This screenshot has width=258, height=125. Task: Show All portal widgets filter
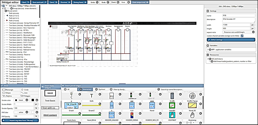[x=67, y=89]
